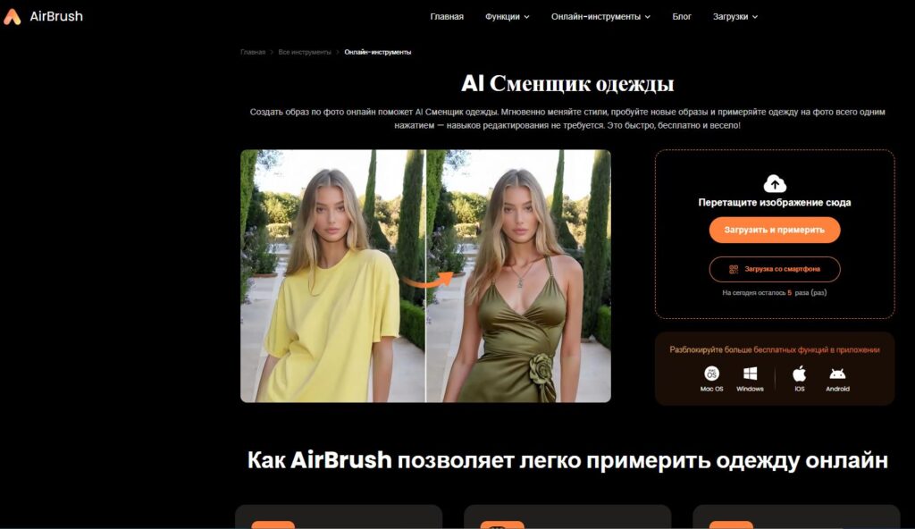Click the cloud upload icon
Screen dimensions: 915x529
point(775,184)
